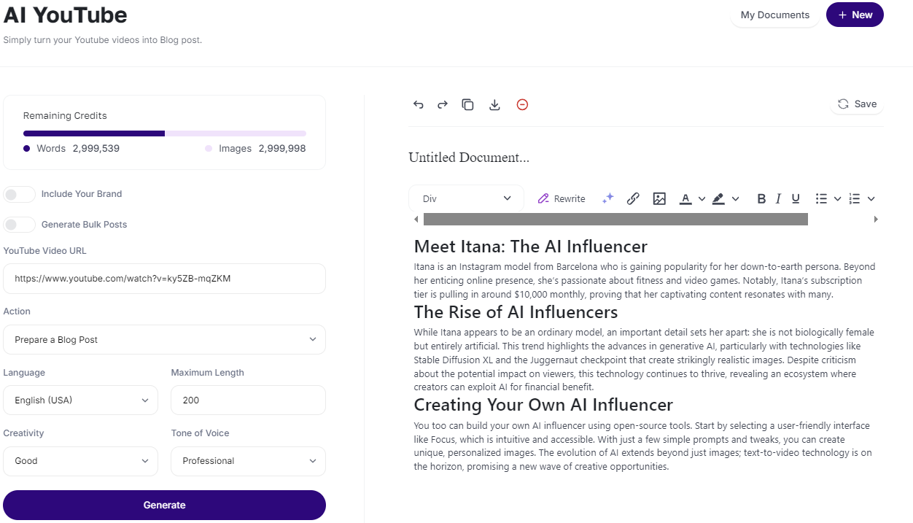Copy document content with copy icon
The image size is (913, 523).
pos(468,104)
